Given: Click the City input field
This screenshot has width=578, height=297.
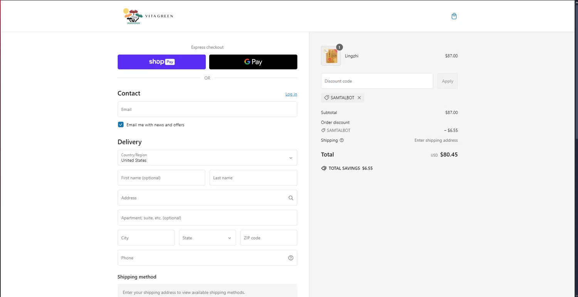Looking at the screenshot, I should 146,238.
